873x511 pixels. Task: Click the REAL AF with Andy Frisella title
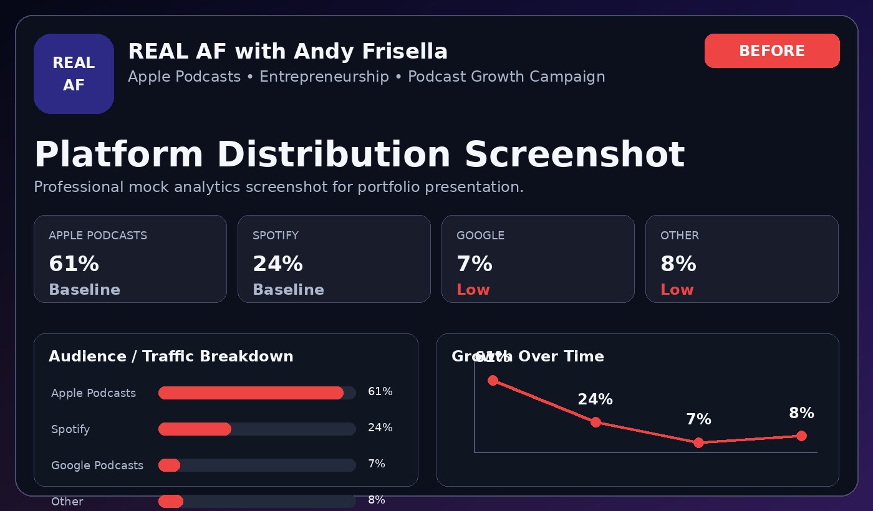click(x=287, y=52)
